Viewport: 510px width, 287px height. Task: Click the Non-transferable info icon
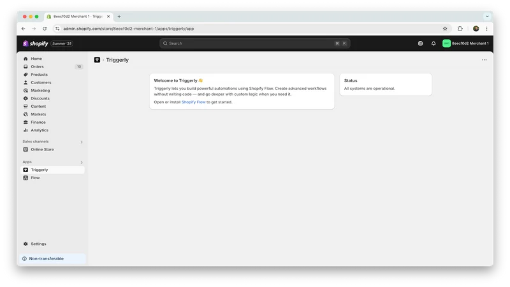coord(24,259)
